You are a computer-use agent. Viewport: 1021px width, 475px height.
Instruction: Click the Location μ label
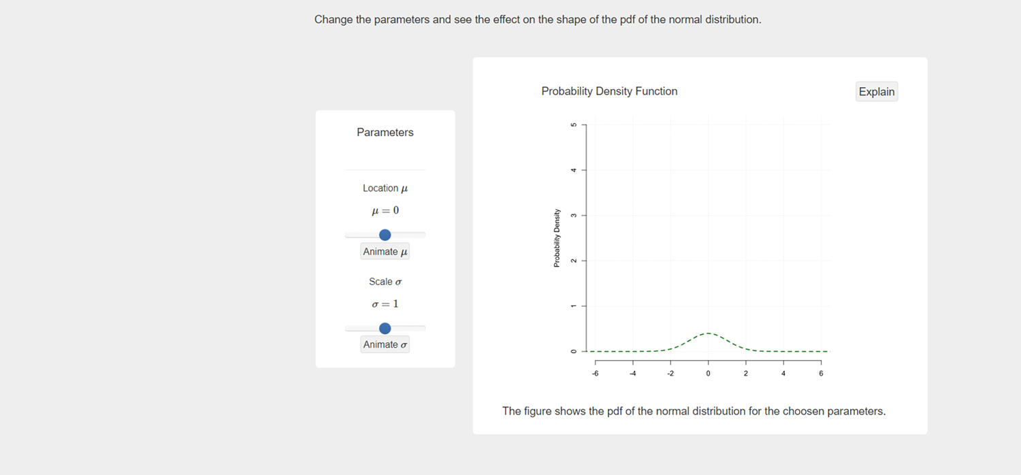[x=385, y=189]
